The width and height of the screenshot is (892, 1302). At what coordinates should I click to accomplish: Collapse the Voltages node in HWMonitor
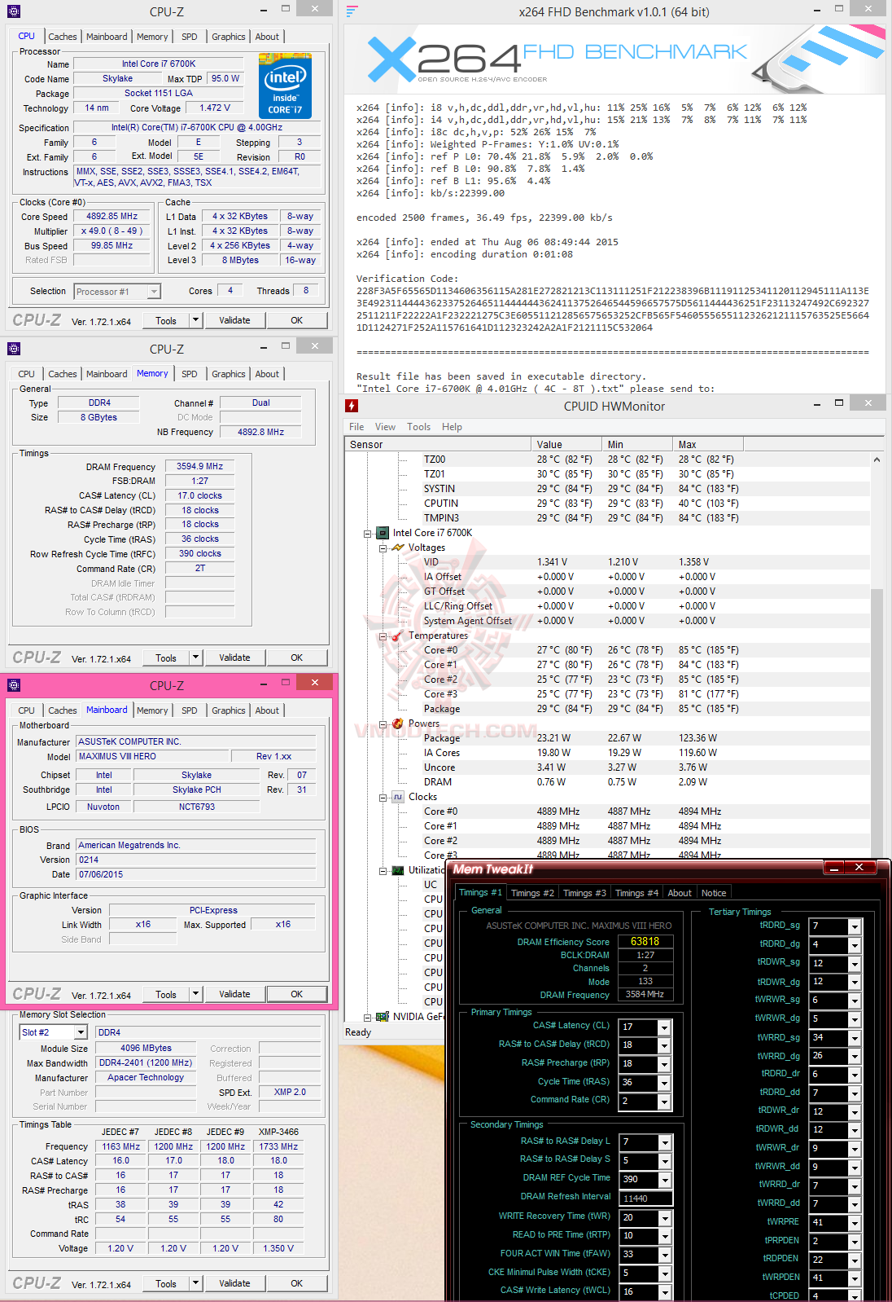coord(383,548)
